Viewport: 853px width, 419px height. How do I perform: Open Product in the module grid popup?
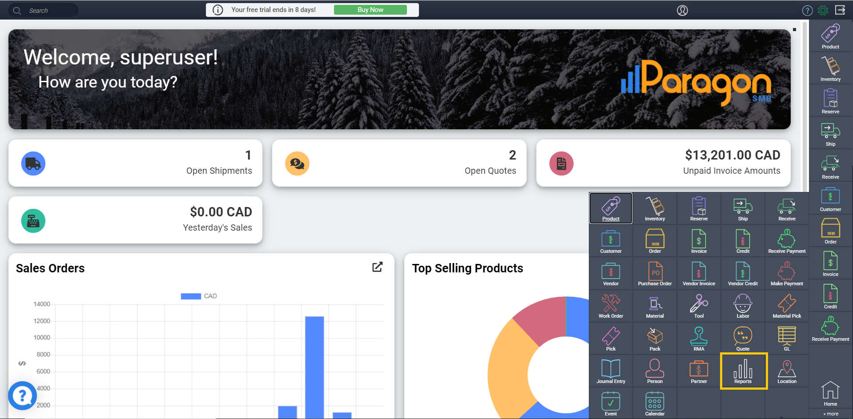coord(611,208)
